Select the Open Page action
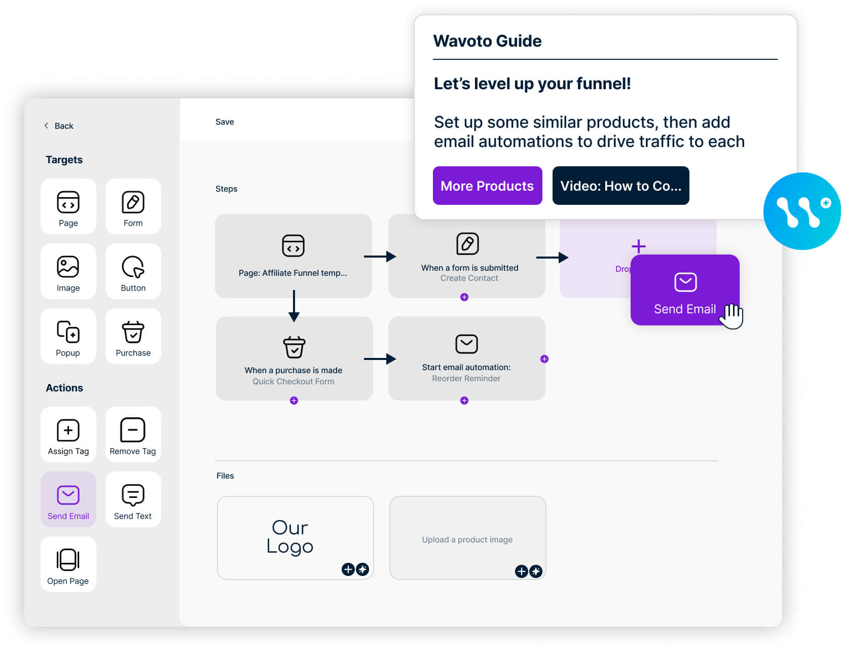This screenshot has width=841, height=651. [x=68, y=564]
